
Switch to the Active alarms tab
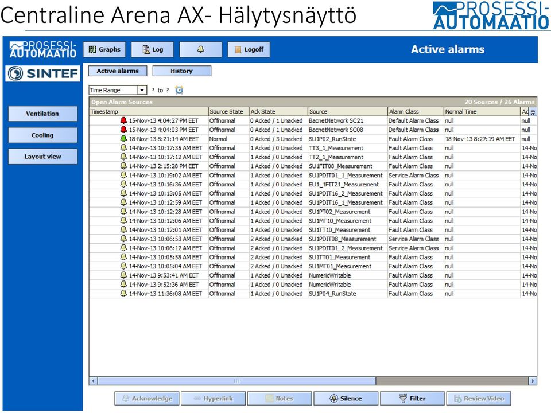[x=118, y=71]
